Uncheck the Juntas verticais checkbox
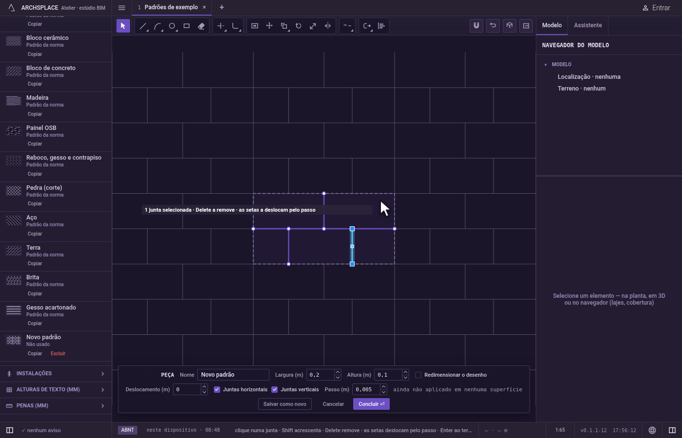The width and height of the screenshot is (682, 438). point(275,389)
